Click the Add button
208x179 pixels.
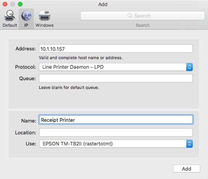tap(187, 169)
